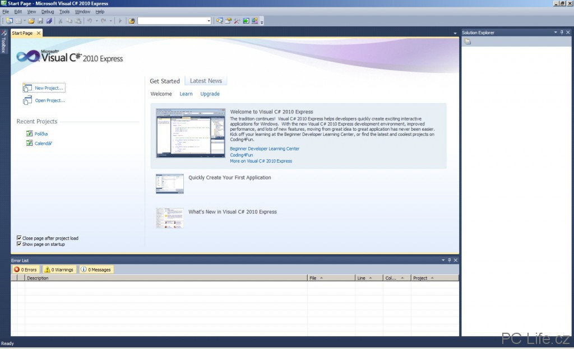Open the Redo history dropdown arrow
The height and width of the screenshot is (349, 574).
click(x=110, y=21)
